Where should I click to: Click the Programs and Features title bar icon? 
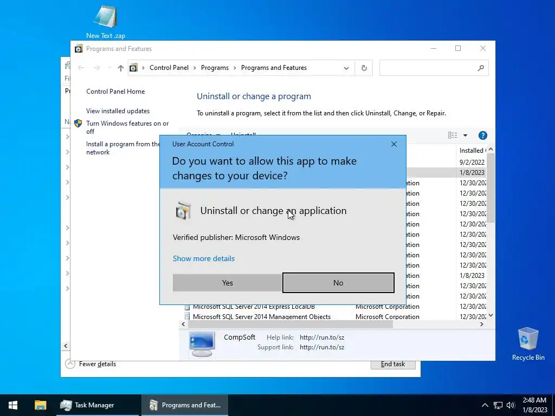(x=79, y=48)
